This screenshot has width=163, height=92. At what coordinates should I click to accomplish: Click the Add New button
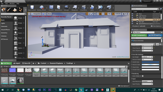(6, 63)
